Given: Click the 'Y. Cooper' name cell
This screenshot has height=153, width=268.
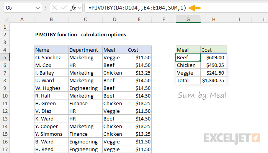Looking at the screenshot, I should pyautogui.click(x=51, y=126).
